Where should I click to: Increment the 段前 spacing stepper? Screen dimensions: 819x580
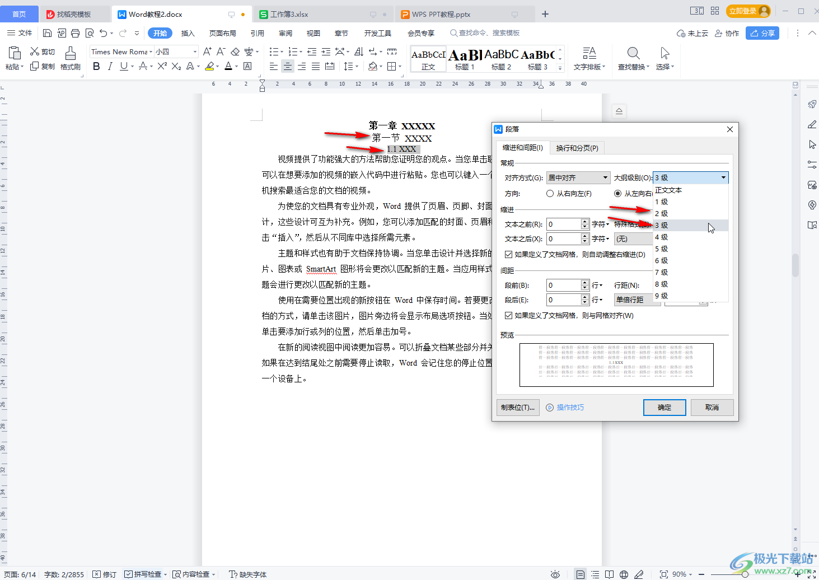(585, 282)
